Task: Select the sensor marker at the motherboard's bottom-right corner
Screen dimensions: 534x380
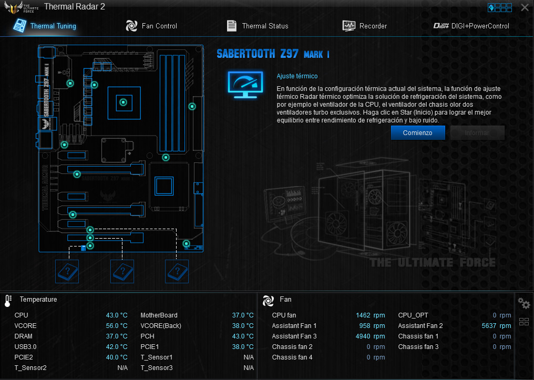Action: (186, 244)
